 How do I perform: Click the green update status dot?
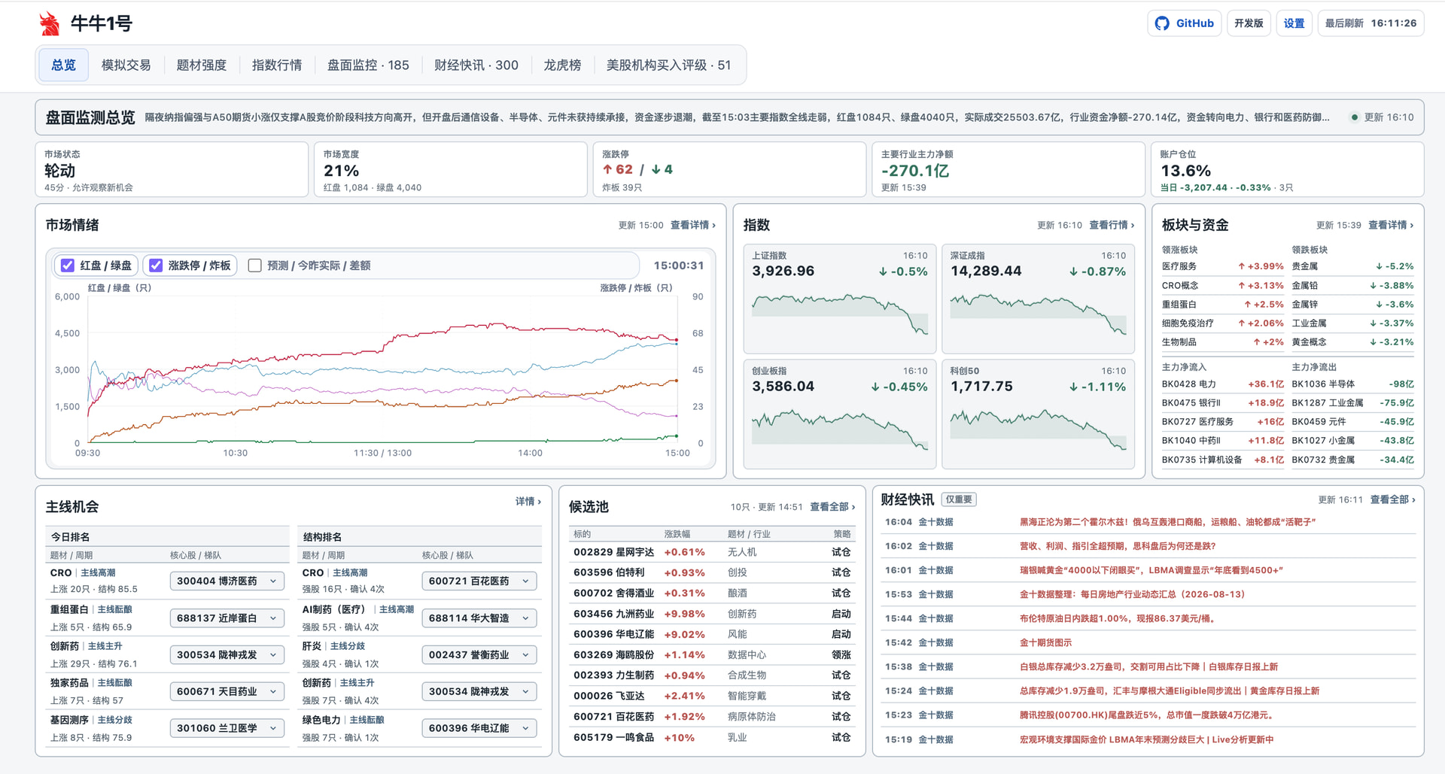point(1354,117)
